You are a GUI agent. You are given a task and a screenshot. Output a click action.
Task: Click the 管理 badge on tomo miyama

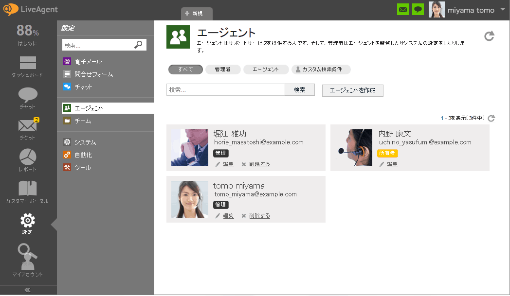coord(221,205)
